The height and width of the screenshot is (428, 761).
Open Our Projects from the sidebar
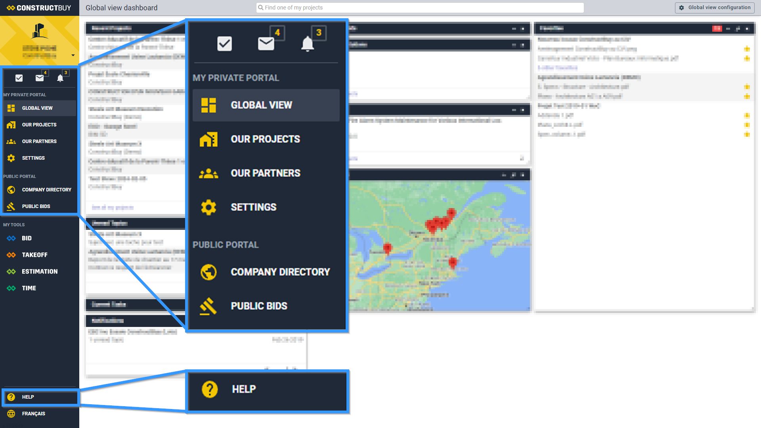click(x=40, y=125)
